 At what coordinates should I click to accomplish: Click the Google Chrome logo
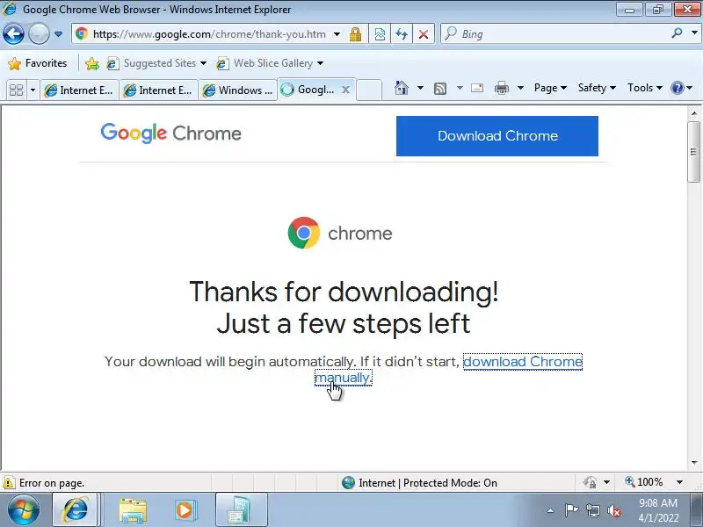pyautogui.click(x=170, y=134)
